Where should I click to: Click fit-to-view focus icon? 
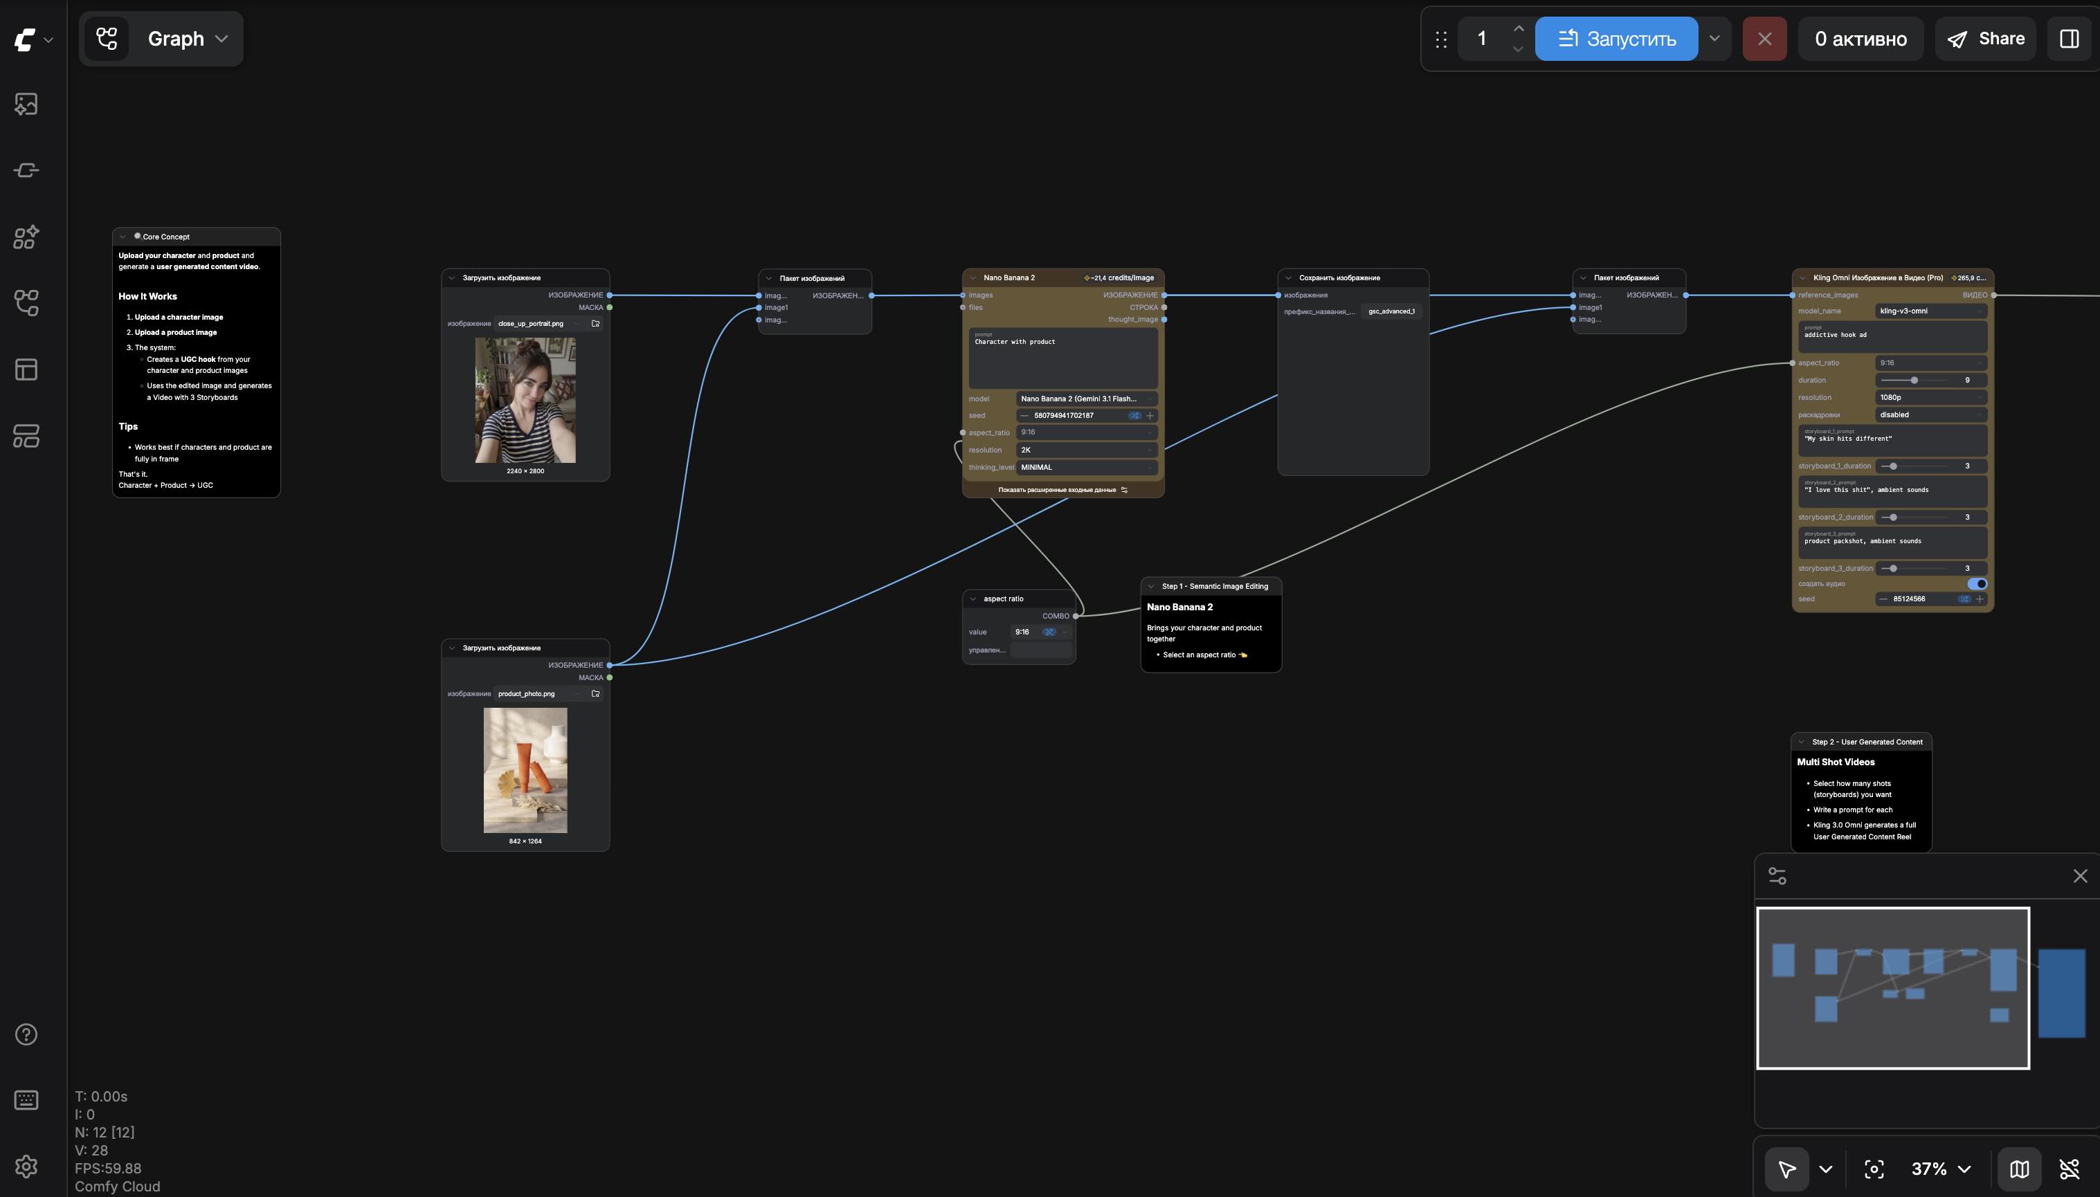(1874, 1169)
